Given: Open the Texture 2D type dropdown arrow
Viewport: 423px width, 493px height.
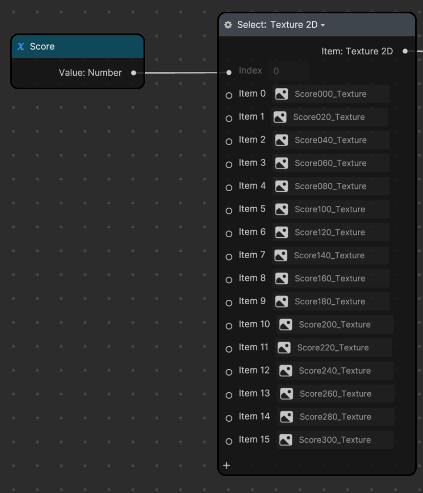Looking at the screenshot, I should [x=323, y=25].
